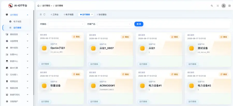
Task: Click the 设备维护 gear icon
Action: tap(7, 101)
